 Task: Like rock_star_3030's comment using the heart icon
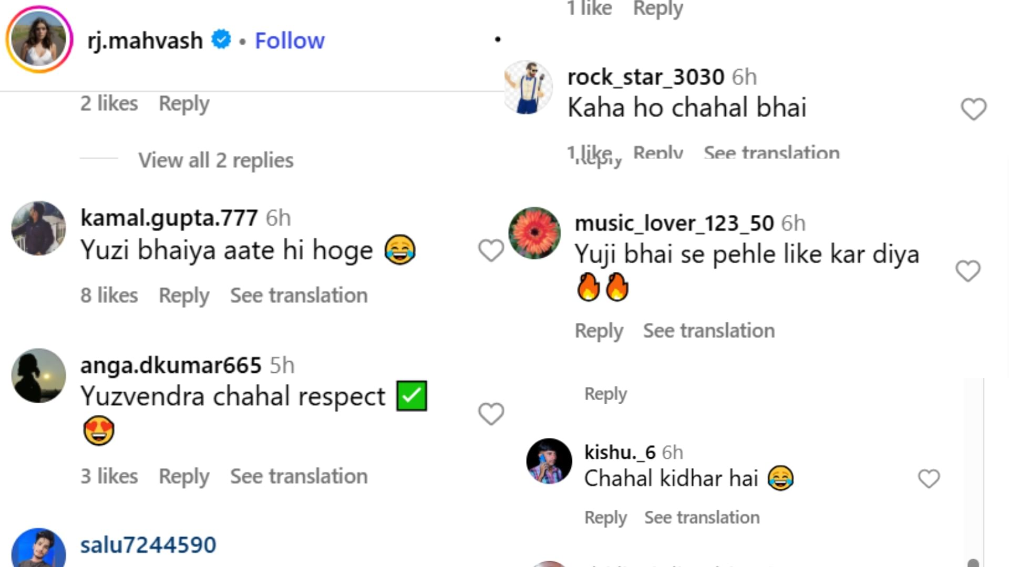(973, 109)
